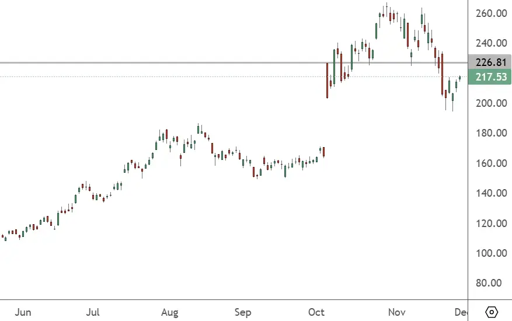Click the green 217.53 current price label

[x=490, y=77]
